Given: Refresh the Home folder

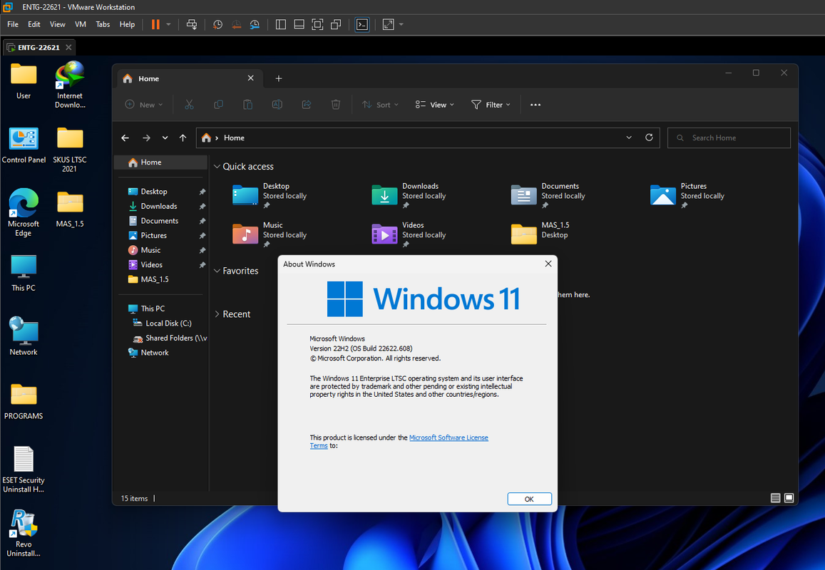Looking at the screenshot, I should [650, 138].
